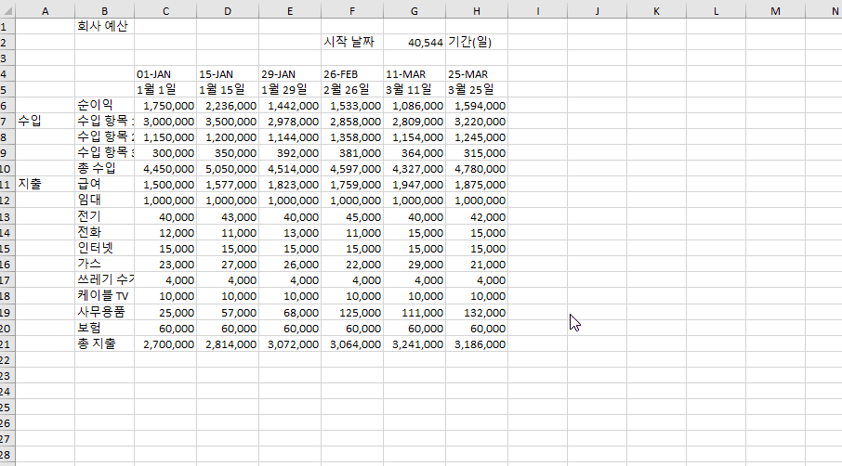This screenshot has height=466, width=842.
Task: Click the 사무용품 label cell
Action: coord(104,312)
